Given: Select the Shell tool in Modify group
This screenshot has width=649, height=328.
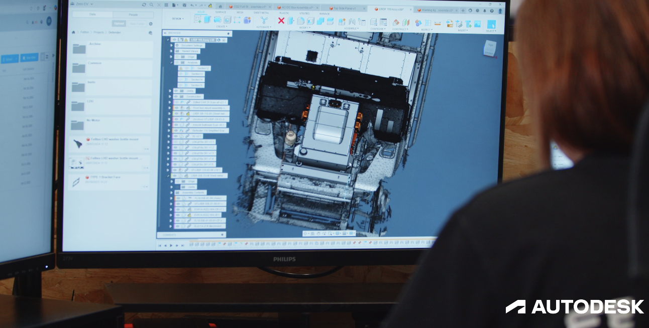Looking at the screenshot, I should click(x=310, y=21).
